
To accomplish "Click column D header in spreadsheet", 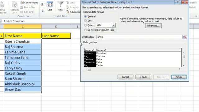I will [x=56, y=26].
